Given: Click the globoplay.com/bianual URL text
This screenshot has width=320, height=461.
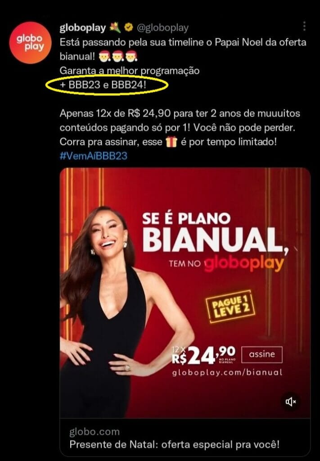Looking at the screenshot, I should [227, 372].
